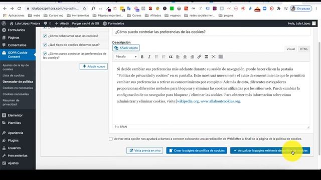Apply italic formatting in the editor
The image size is (321, 180).
149,56
